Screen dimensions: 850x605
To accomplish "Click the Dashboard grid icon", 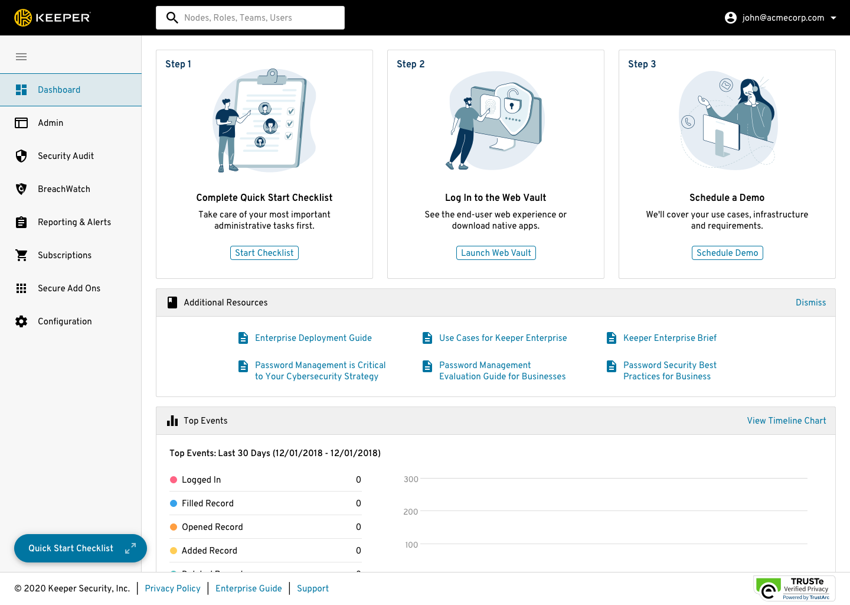I will 21,90.
